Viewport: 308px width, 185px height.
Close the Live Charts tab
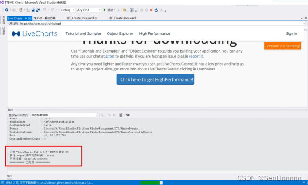(x=30, y=18)
